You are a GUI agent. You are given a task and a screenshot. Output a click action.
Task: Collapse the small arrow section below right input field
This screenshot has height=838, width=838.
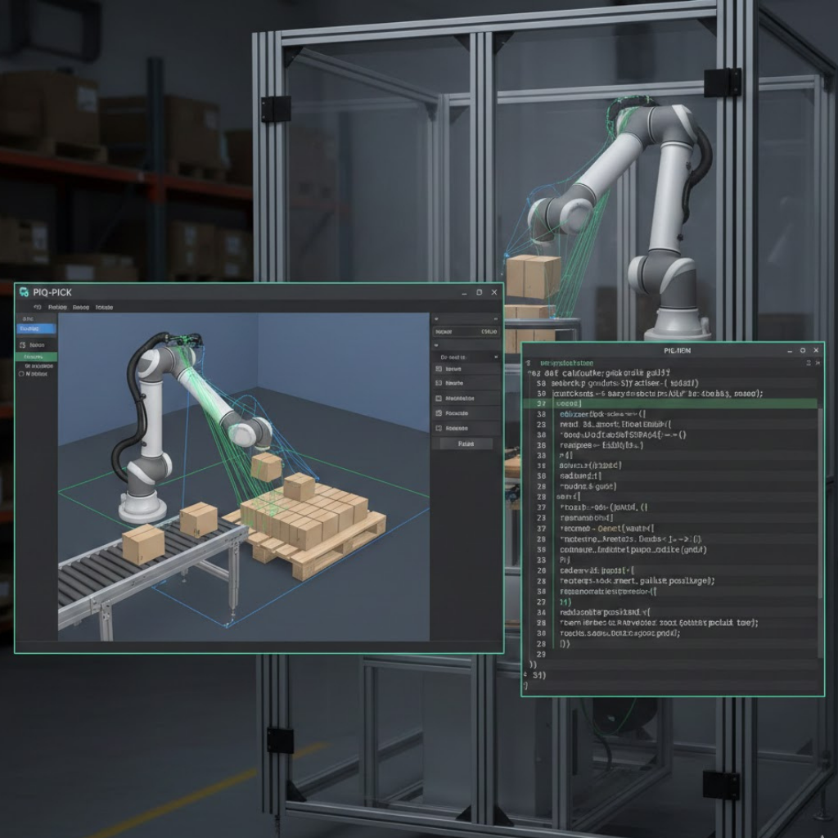coord(436,345)
